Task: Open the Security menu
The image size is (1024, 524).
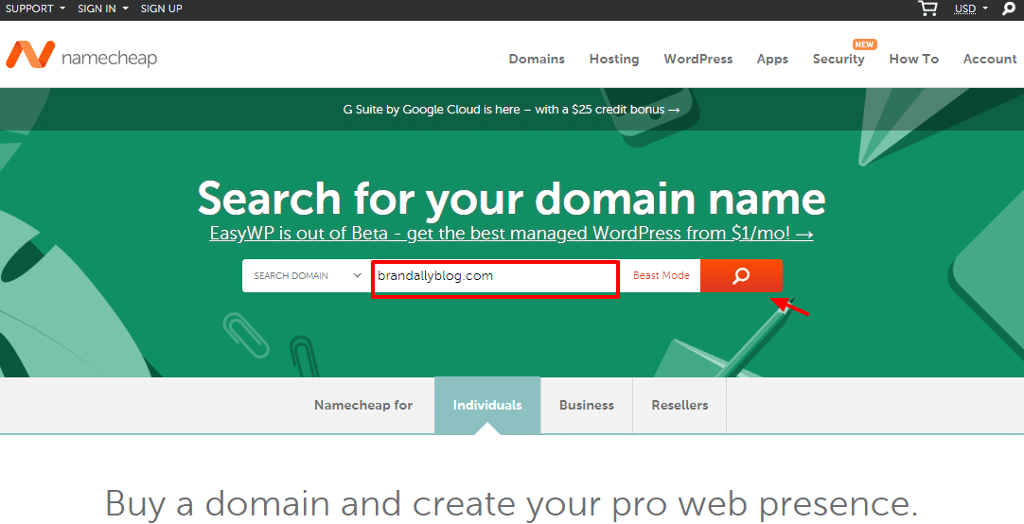Action: tap(839, 59)
